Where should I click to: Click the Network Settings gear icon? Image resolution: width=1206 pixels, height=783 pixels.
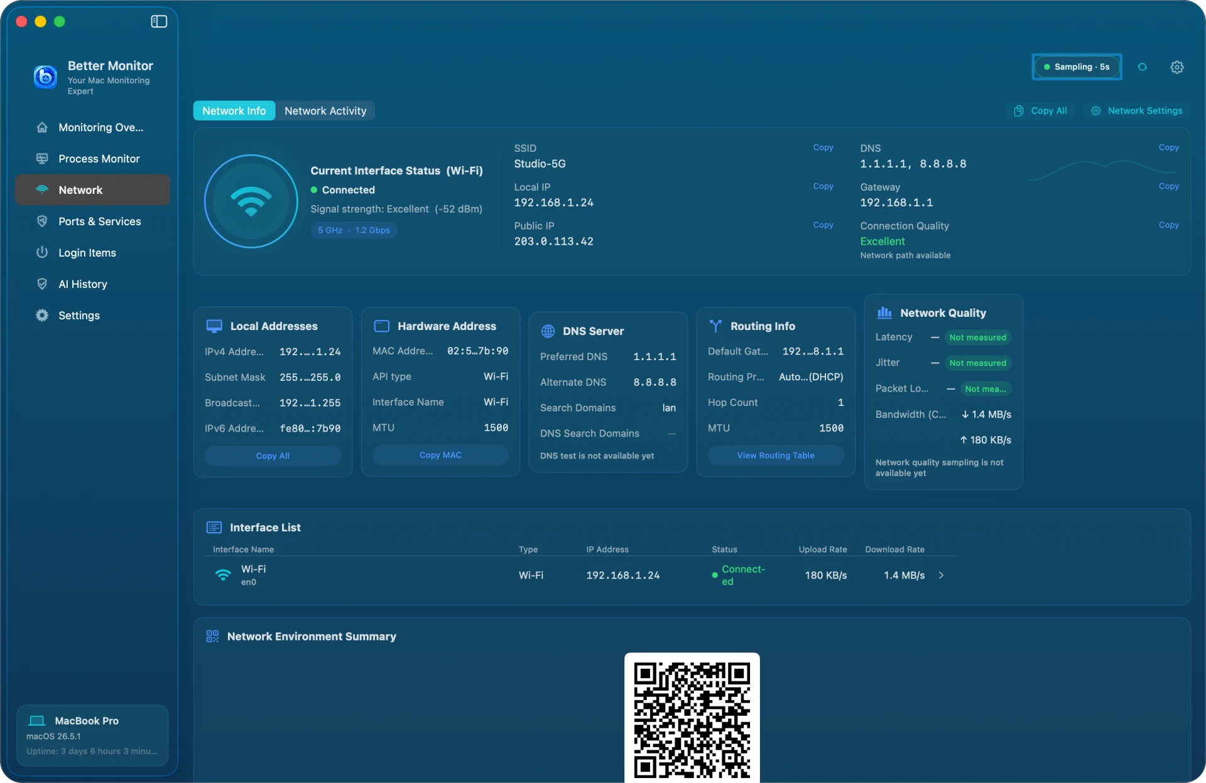coord(1096,111)
